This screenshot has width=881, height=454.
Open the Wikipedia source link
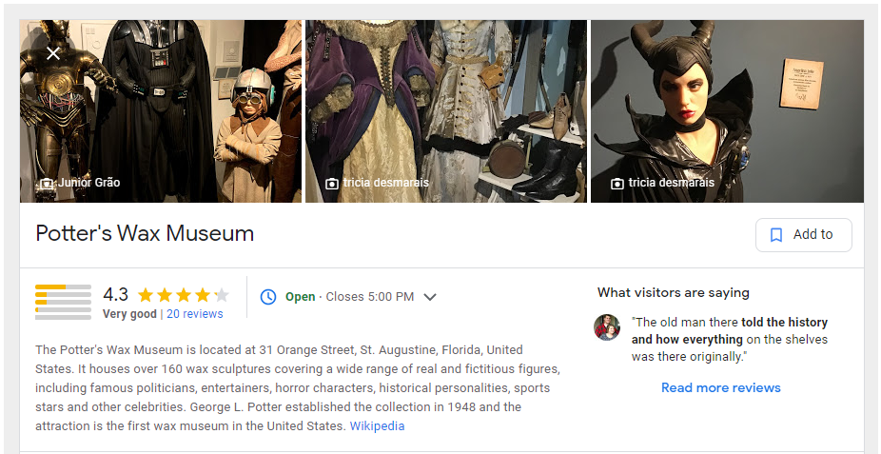point(377,425)
